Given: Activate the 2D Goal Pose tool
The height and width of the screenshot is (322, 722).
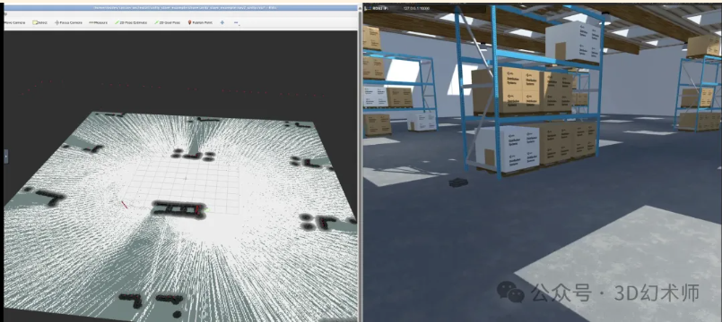Looking at the screenshot, I should coord(167,22).
